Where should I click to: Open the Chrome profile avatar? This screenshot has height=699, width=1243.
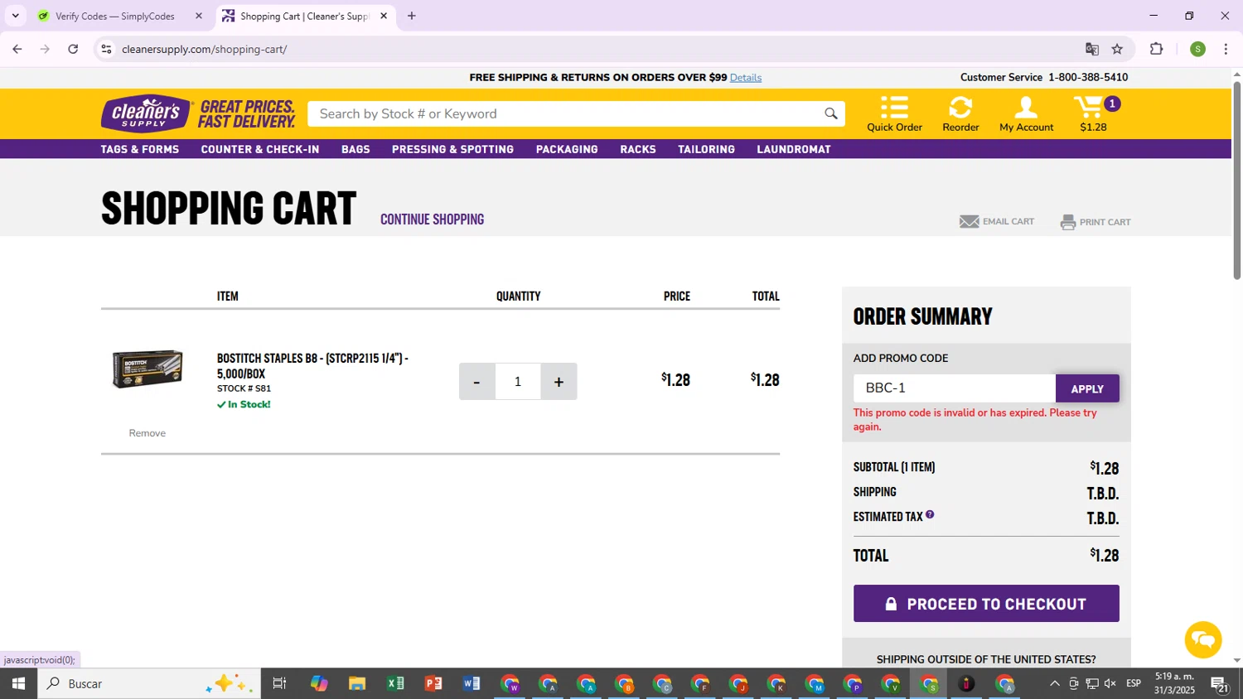[1197, 49]
